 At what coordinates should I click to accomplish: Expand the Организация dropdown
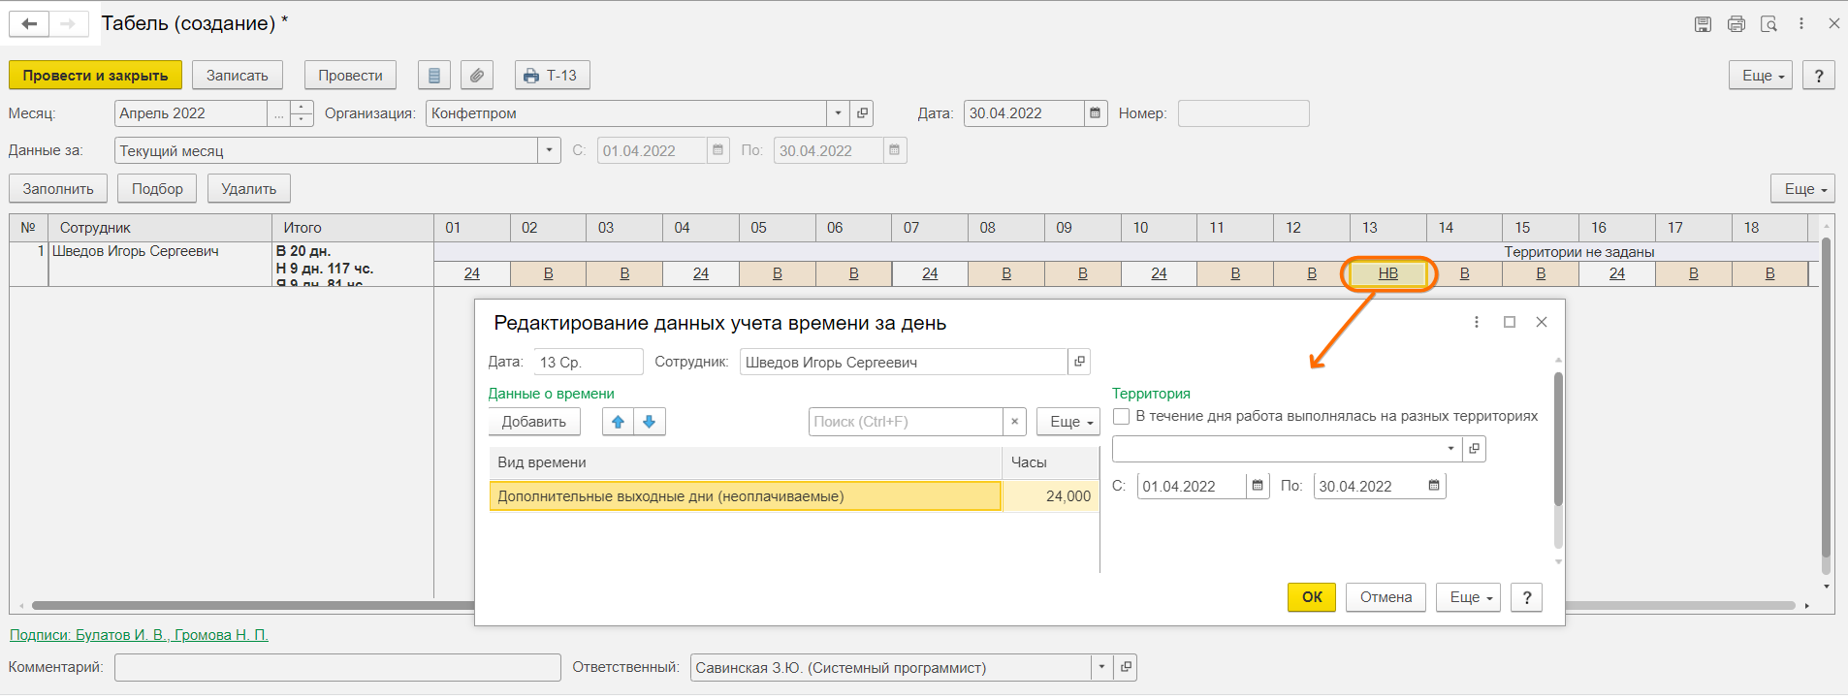[x=839, y=113]
